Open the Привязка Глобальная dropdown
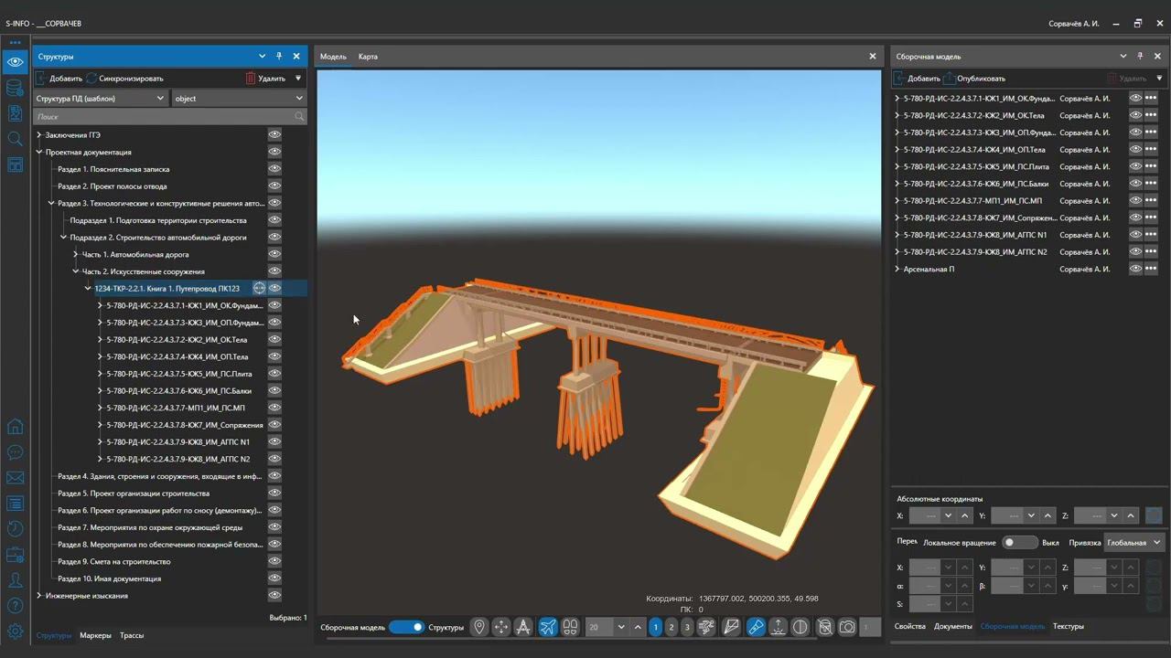The height and width of the screenshot is (658, 1171). click(x=1133, y=543)
